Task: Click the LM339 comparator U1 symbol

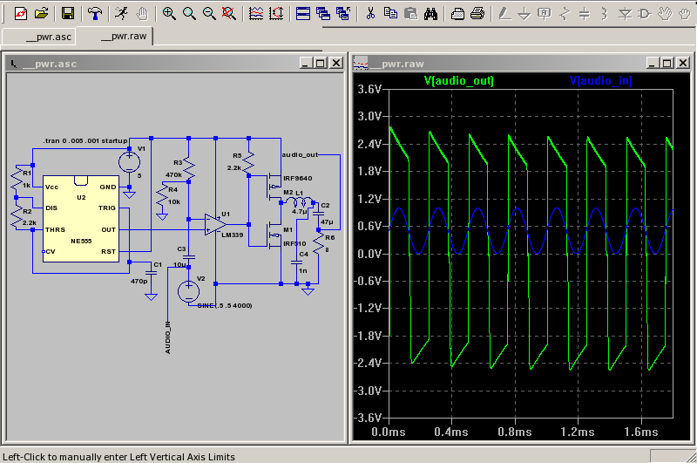Action: 216,224
